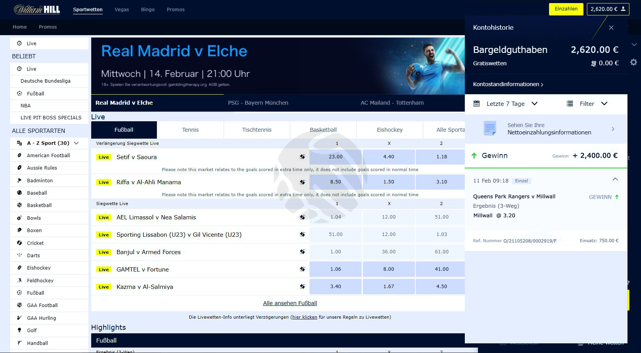Switch to the Tischtennis live tab

(257, 130)
